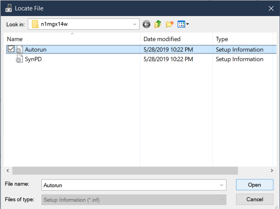
Task: Click the Autorun file icon
Action: point(19,50)
